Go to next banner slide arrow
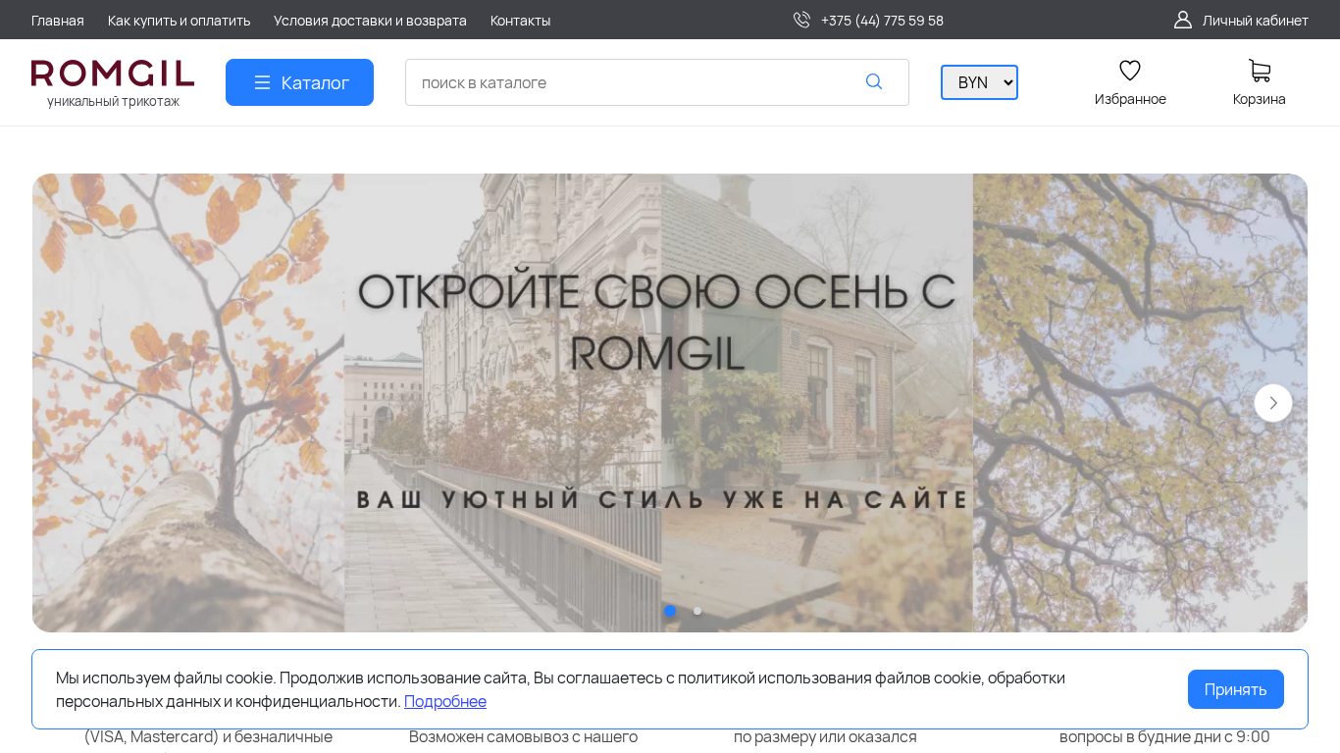 [1273, 403]
